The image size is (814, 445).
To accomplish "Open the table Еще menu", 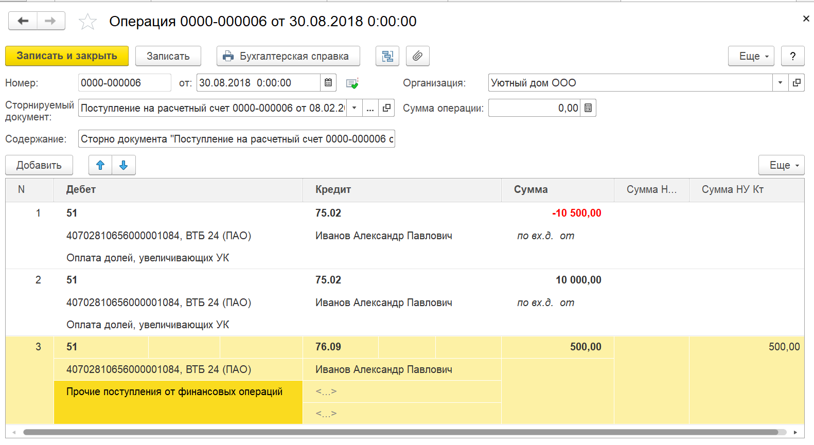I will [781, 165].
